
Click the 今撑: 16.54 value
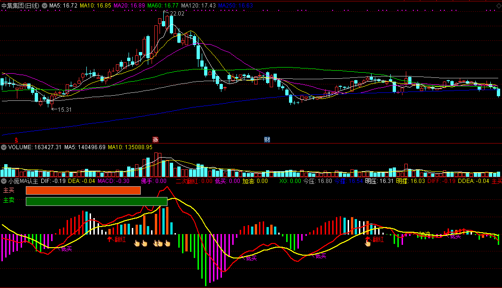[348, 181]
